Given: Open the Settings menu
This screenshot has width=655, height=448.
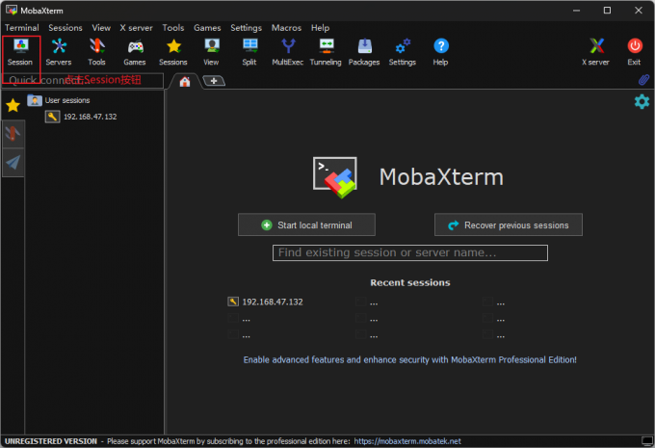Looking at the screenshot, I should point(246,28).
